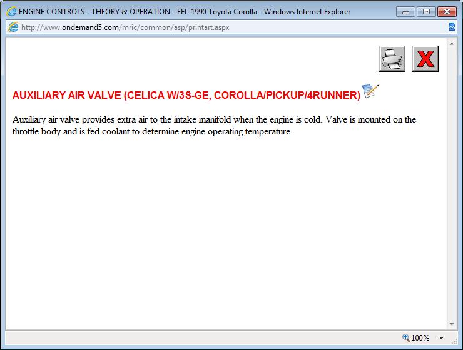
Task: Open the note editor icon beside heading
Action: [370, 91]
